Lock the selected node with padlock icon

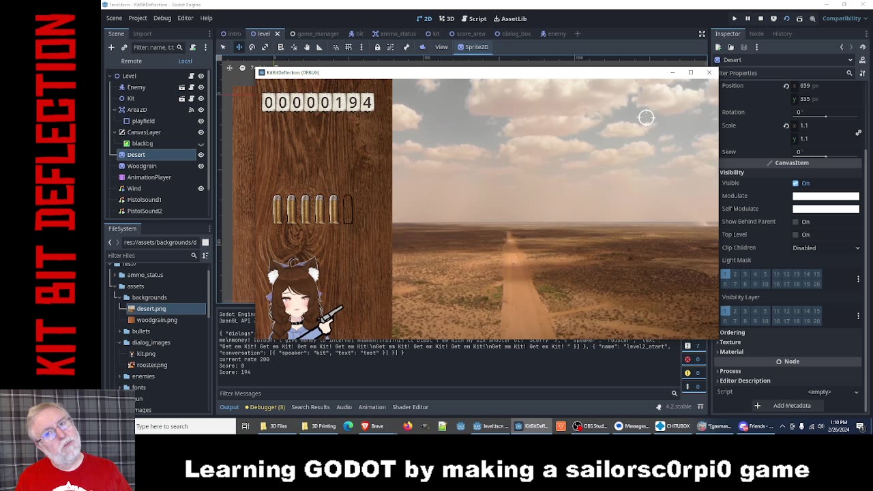377,47
